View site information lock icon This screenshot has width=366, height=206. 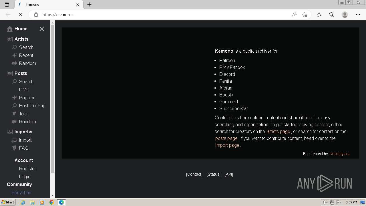tap(36, 15)
